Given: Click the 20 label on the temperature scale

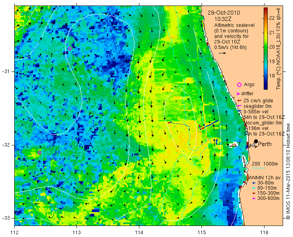Looking at the screenshot, I should (272, 47).
